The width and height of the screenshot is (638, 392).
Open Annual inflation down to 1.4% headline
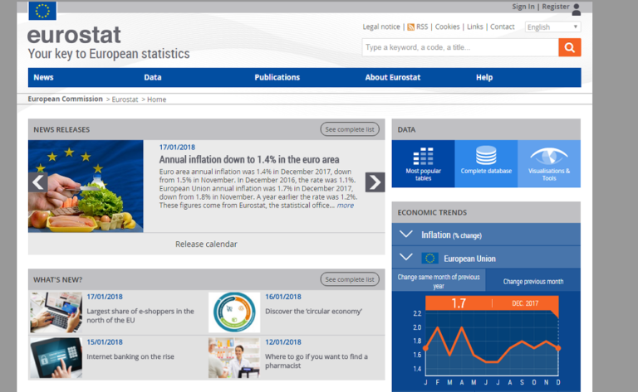tap(249, 159)
